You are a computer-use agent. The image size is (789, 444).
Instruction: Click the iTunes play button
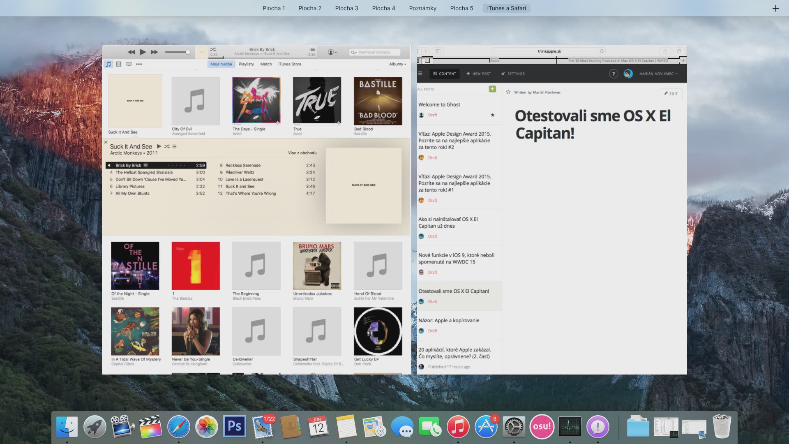click(x=143, y=52)
